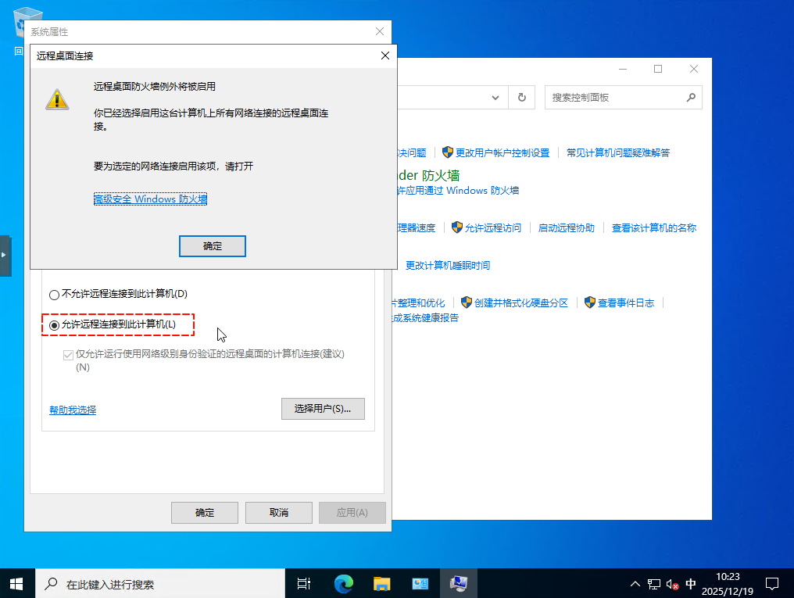This screenshot has width=794, height=598.
Task: Click the Task View taskbar icon
Action: tap(305, 583)
